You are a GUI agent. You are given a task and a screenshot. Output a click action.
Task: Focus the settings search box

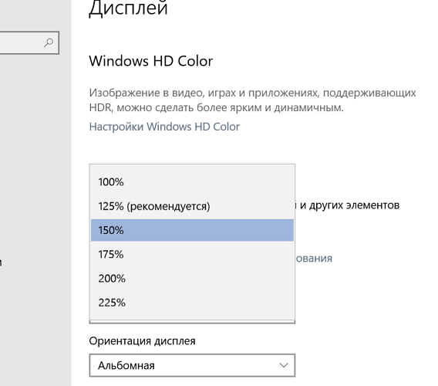click(x=29, y=42)
